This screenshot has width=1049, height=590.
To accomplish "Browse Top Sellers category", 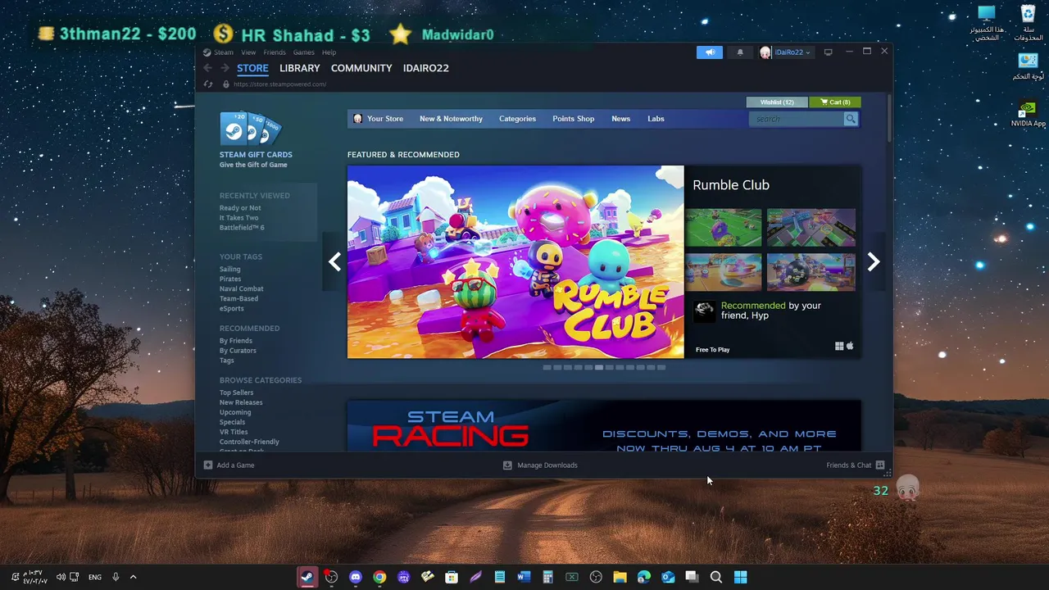I will (x=236, y=393).
